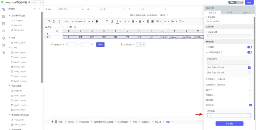Click the 区域名称 input field

point(229,21)
